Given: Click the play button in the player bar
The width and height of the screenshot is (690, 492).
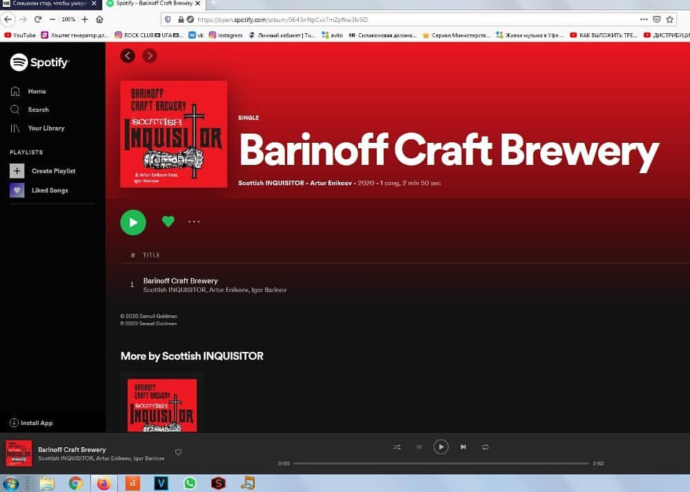Looking at the screenshot, I should pyautogui.click(x=441, y=447).
